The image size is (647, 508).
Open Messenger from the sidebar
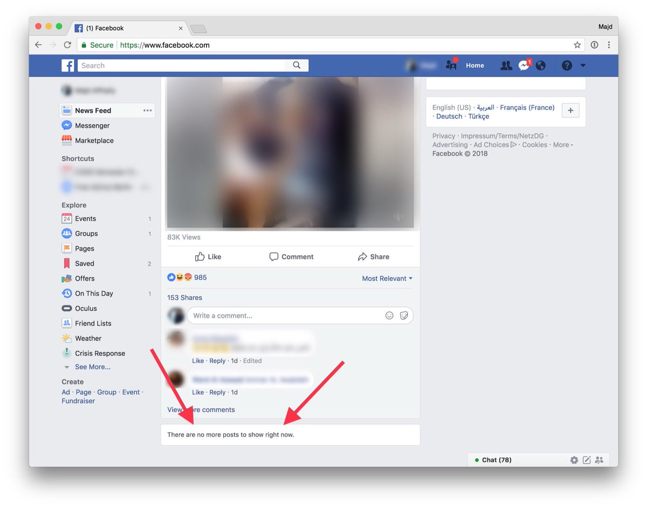point(92,126)
